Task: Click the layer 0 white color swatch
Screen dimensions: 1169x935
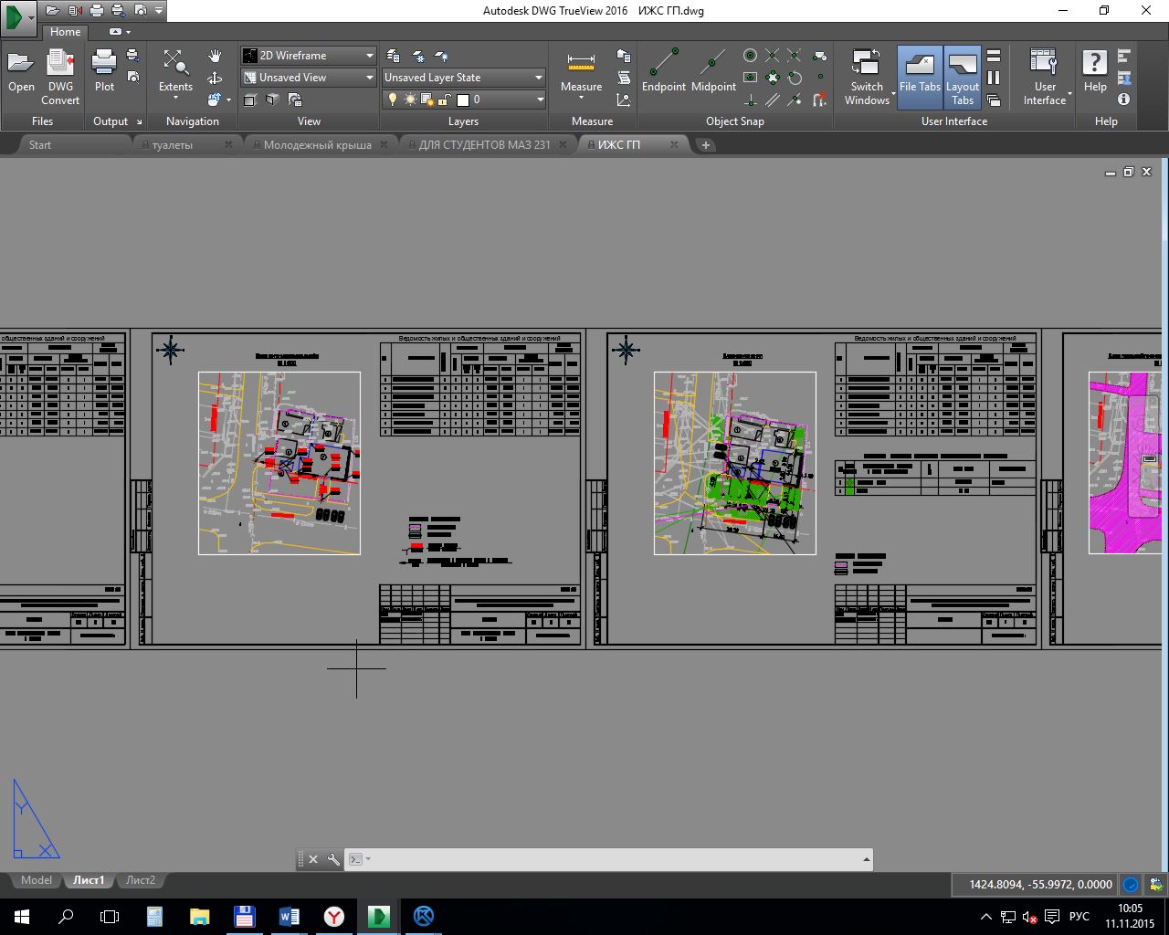Action: coord(463,100)
